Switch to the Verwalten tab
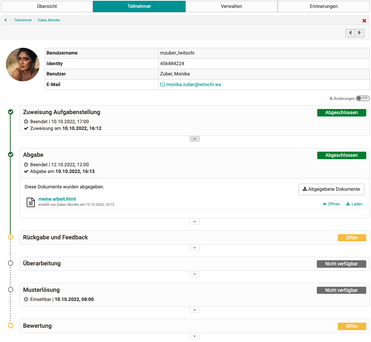371x342 pixels. click(x=231, y=6)
